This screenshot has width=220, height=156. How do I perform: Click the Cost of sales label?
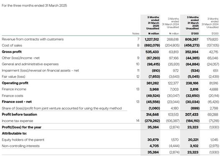click(x=12, y=46)
